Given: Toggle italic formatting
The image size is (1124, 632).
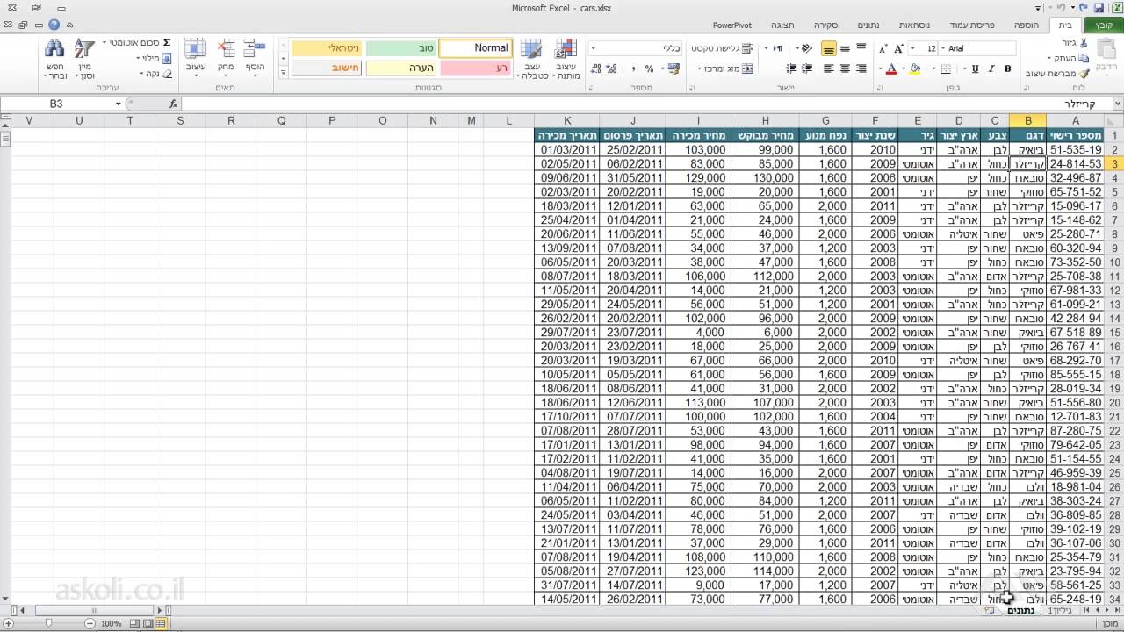Looking at the screenshot, I should [x=991, y=68].
